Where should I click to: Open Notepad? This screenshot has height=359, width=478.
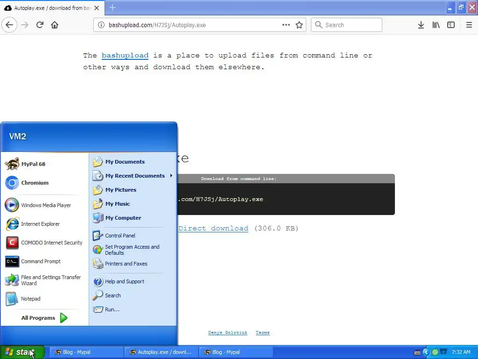point(44,299)
